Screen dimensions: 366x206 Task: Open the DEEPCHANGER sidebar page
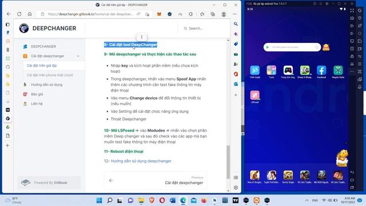pos(43,46)
